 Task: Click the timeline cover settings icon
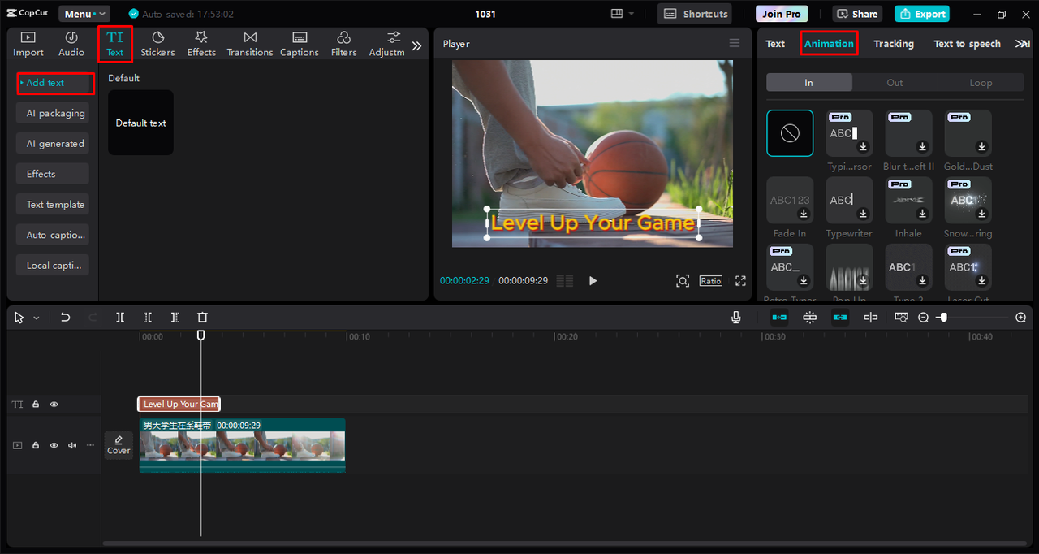tap(901, 318)
